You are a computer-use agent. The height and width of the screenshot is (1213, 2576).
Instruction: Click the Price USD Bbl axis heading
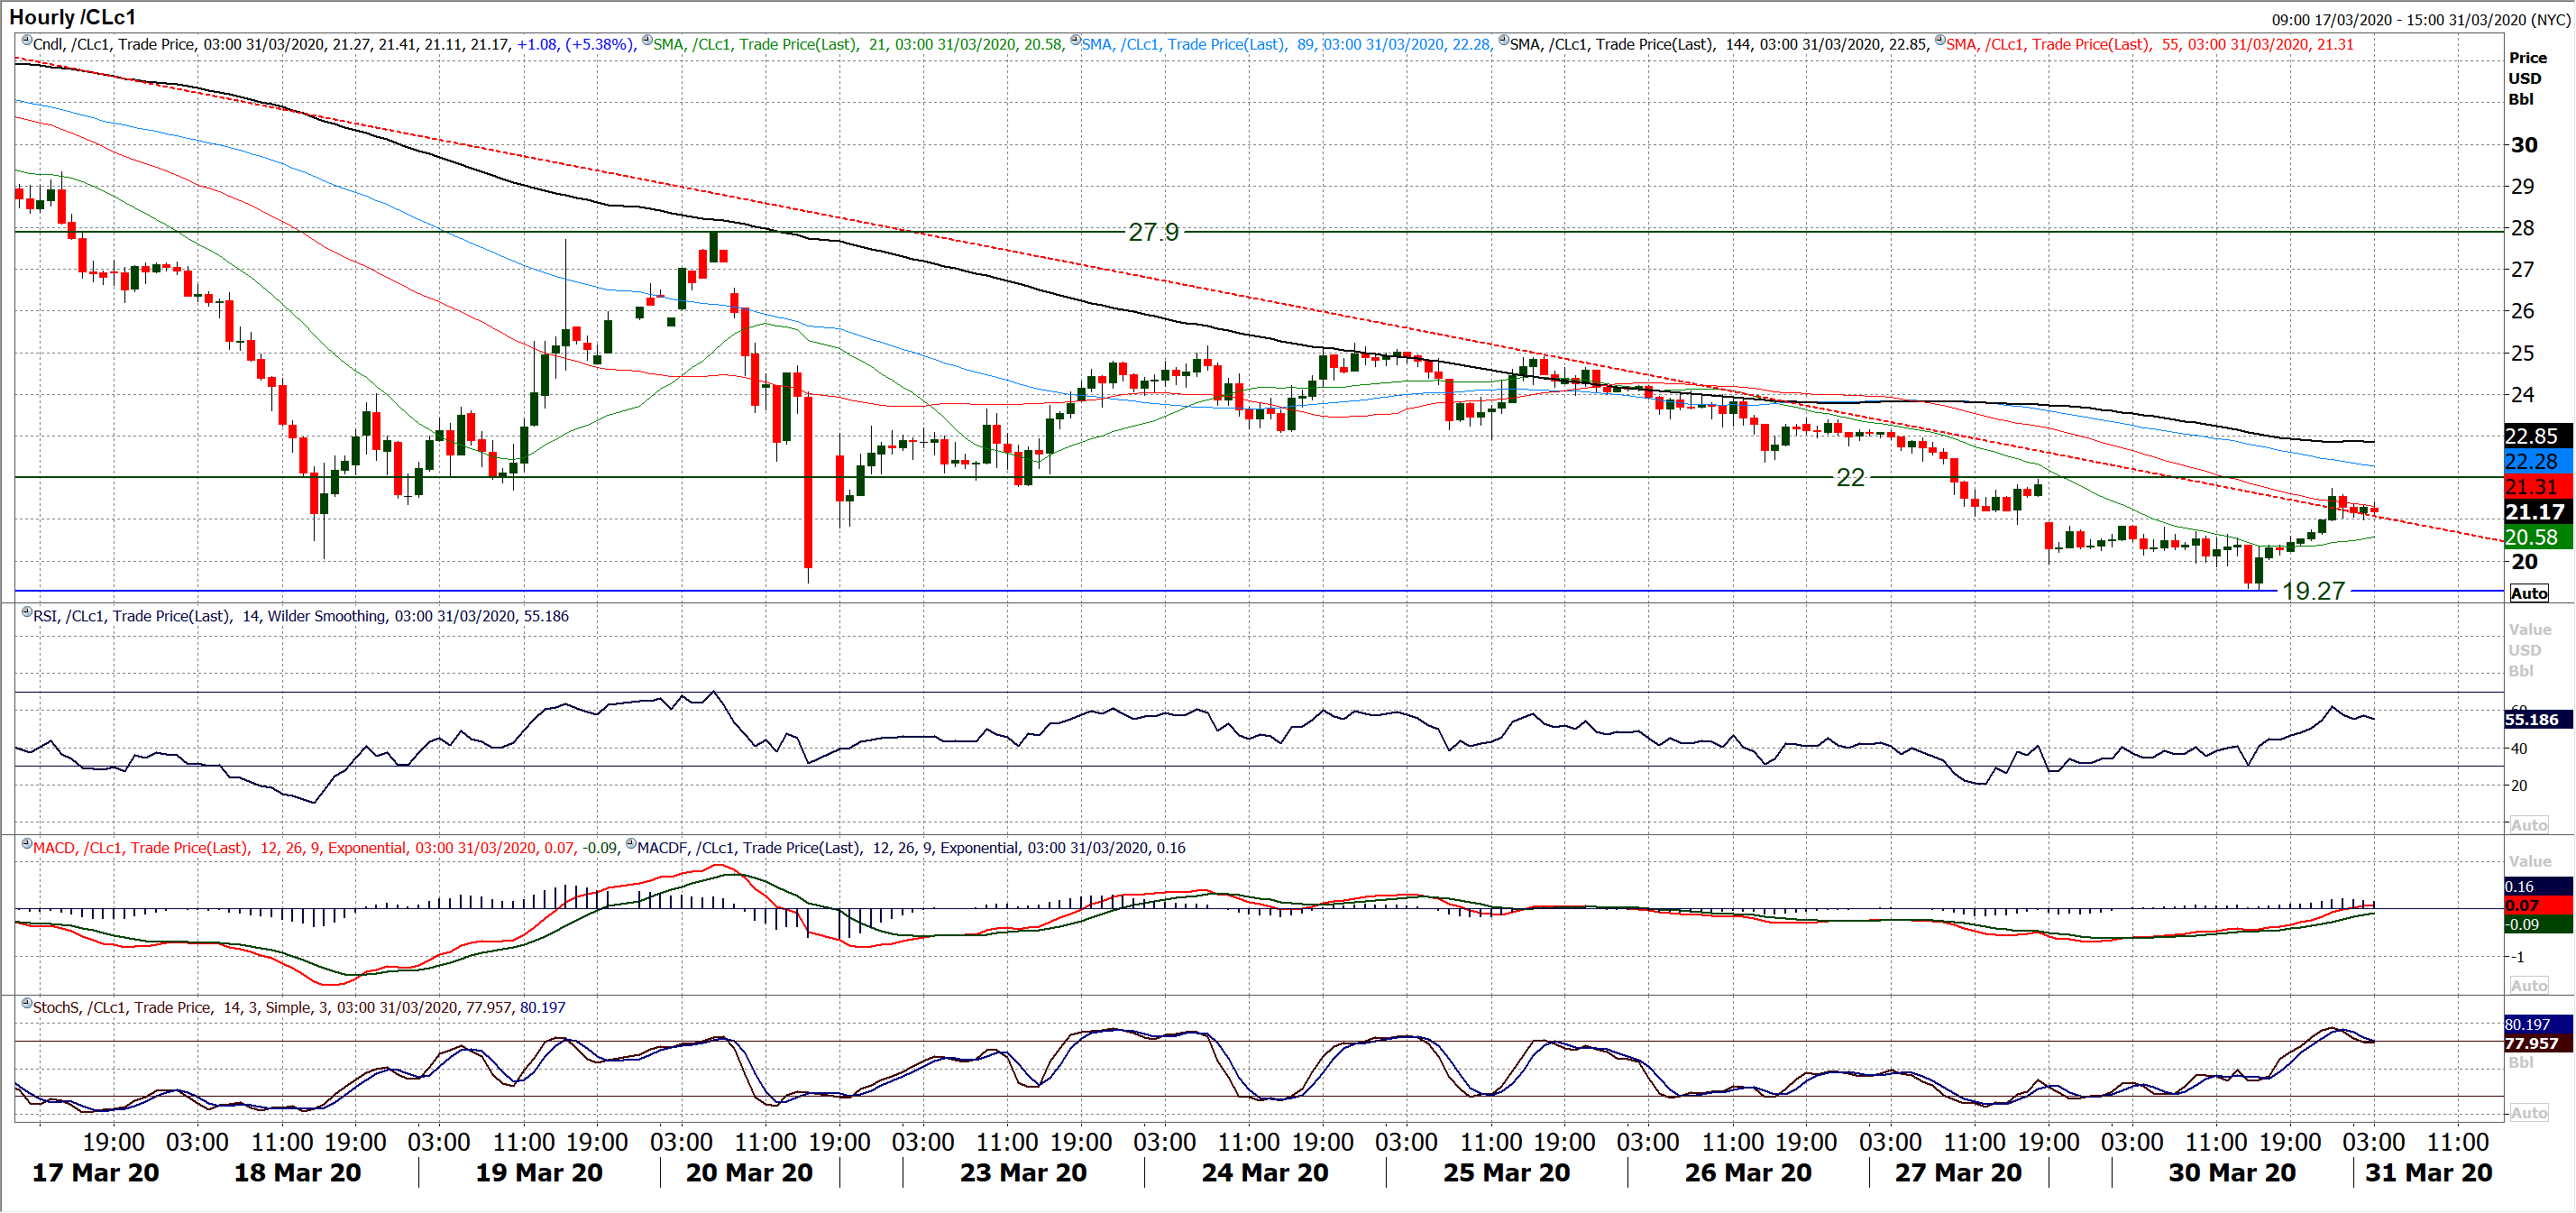coord(2526,79)
